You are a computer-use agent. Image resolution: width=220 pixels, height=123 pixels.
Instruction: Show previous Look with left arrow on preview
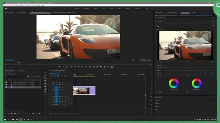[x=159, y=45]
